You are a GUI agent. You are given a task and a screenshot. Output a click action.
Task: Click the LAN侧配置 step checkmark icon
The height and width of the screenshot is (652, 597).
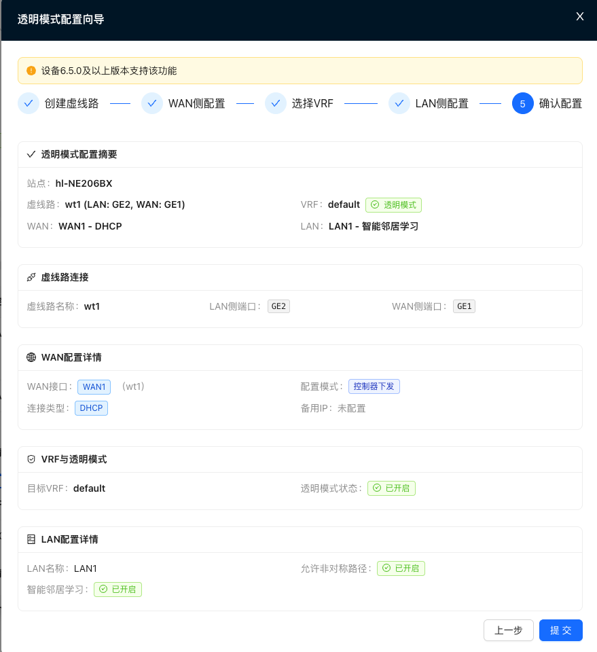point(399,103)
